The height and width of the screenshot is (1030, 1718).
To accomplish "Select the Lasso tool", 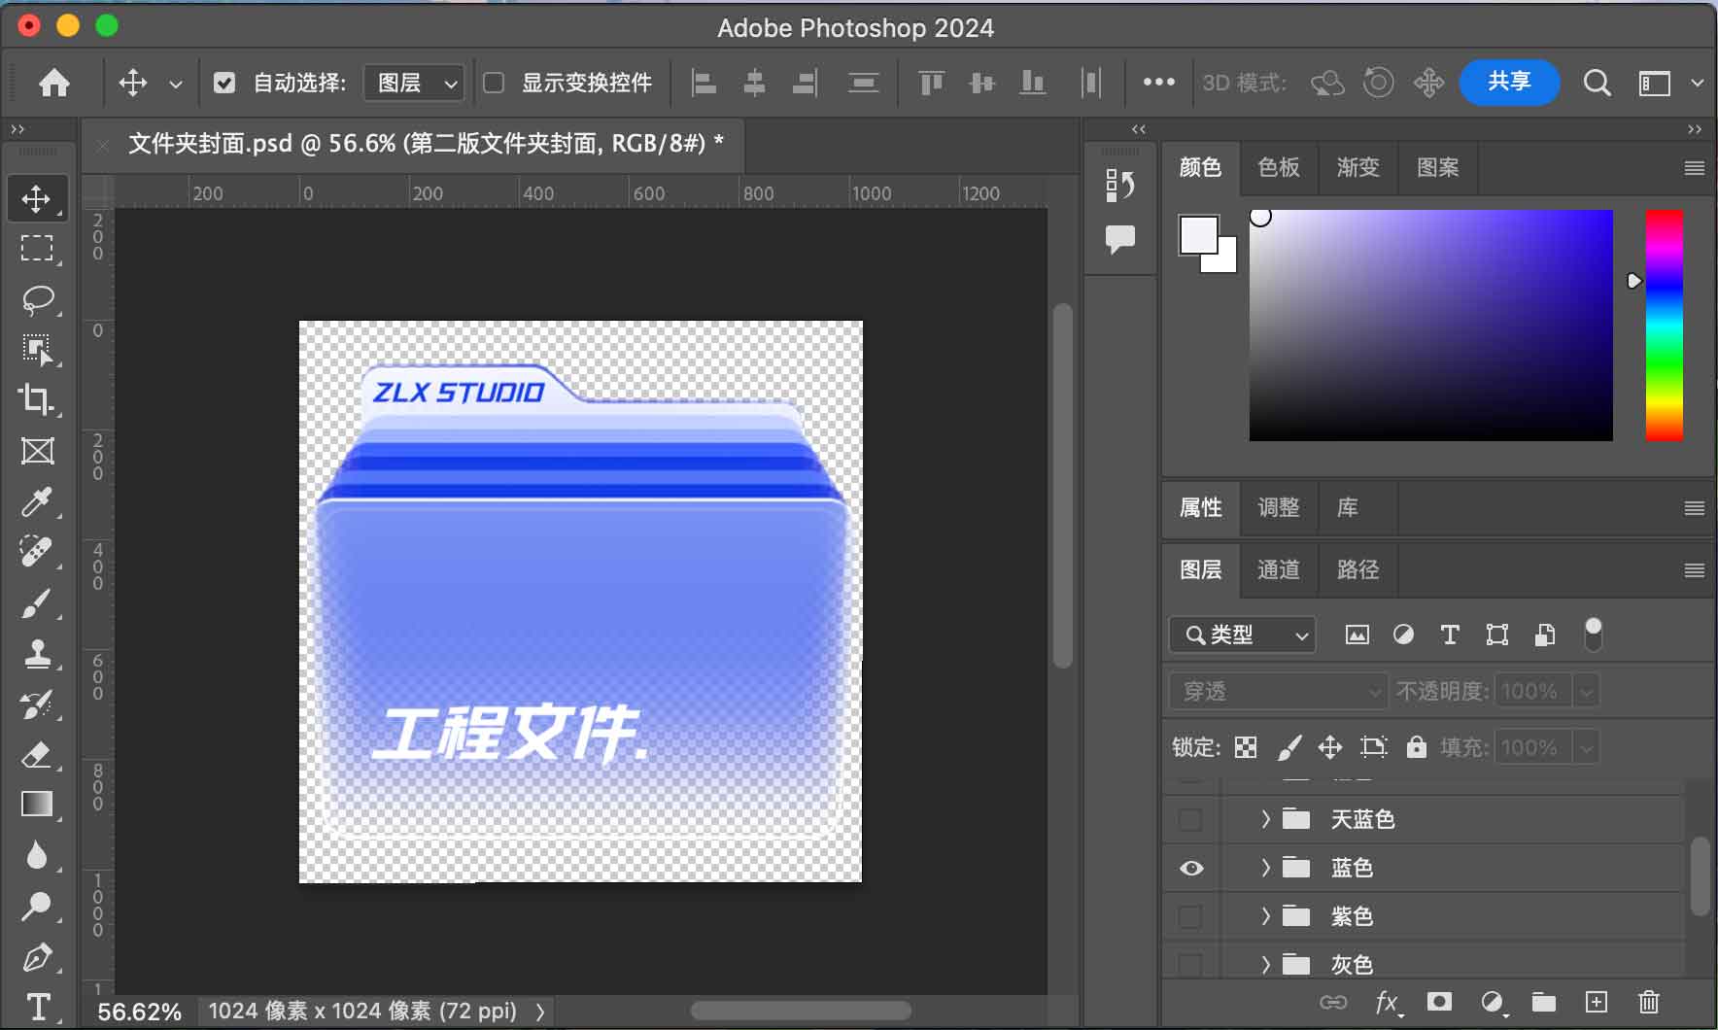I will click(x=37, y=299).
